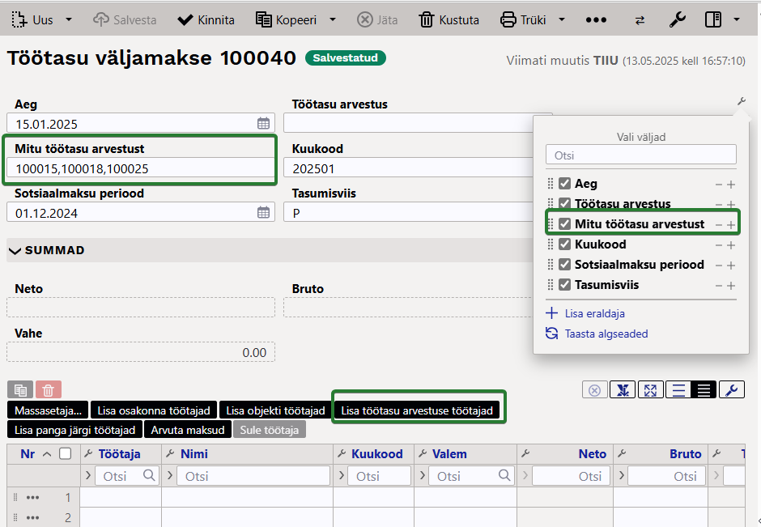Click the Taasta algseaded link
The width and height of the screenshot is (761, 527).
606,334
